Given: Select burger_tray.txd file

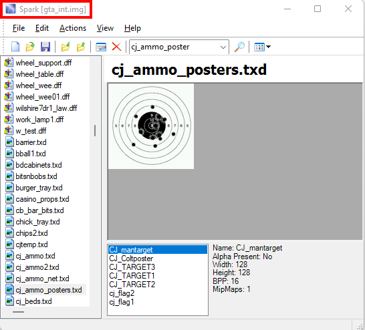Looking at the screenshot, I should pyautogui.click(x=39, y=188).
